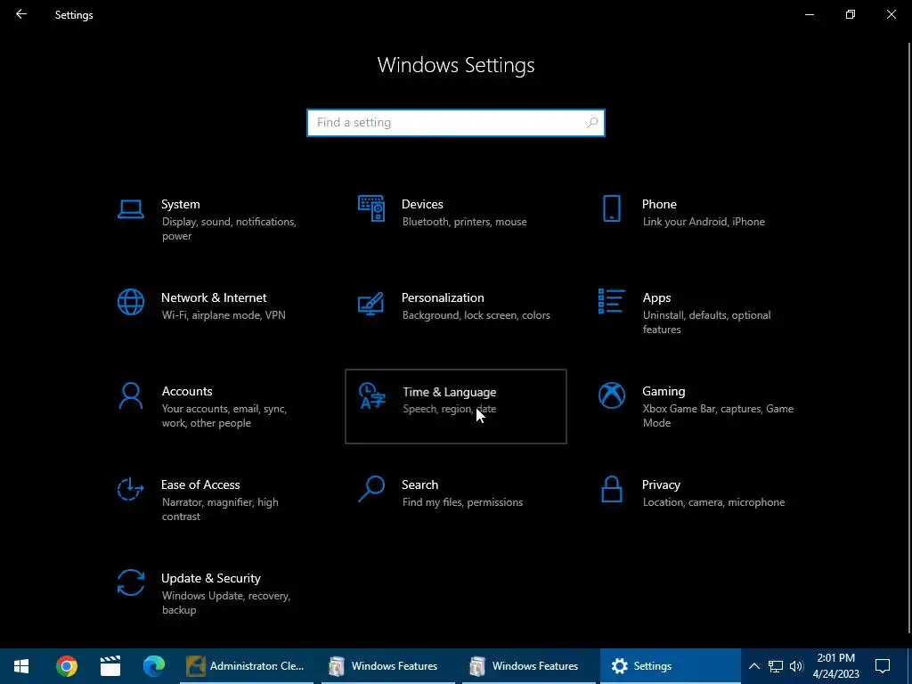Click the Devices keyboard and speaker icon

(371, 208)
